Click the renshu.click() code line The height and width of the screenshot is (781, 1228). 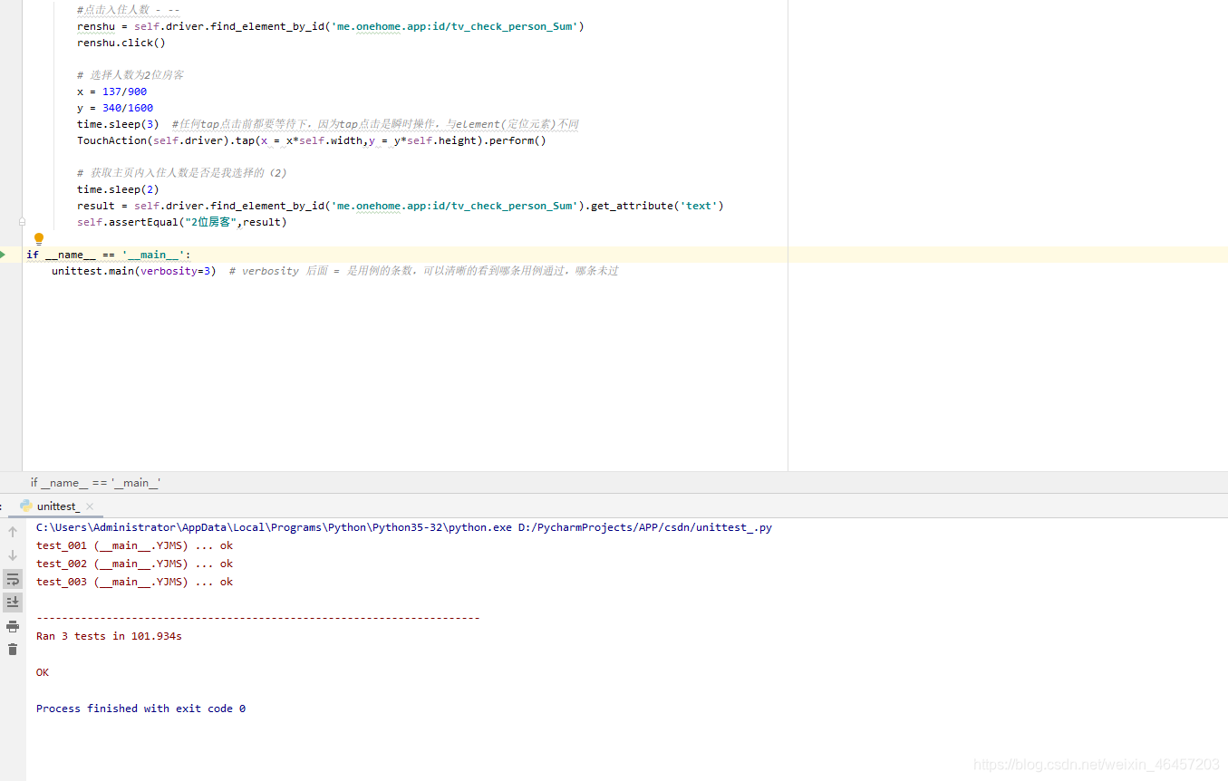click(x=121, y=43)
